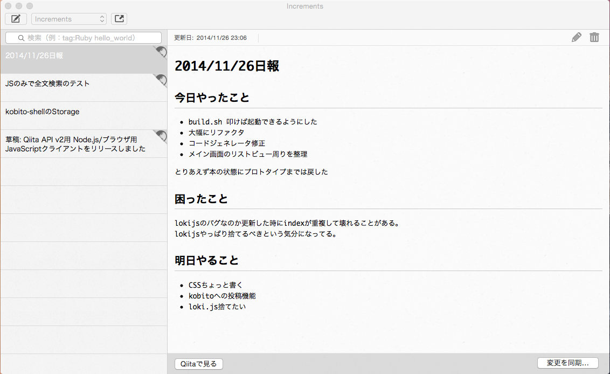Click the magnifier icon in search box

[21, 38]
